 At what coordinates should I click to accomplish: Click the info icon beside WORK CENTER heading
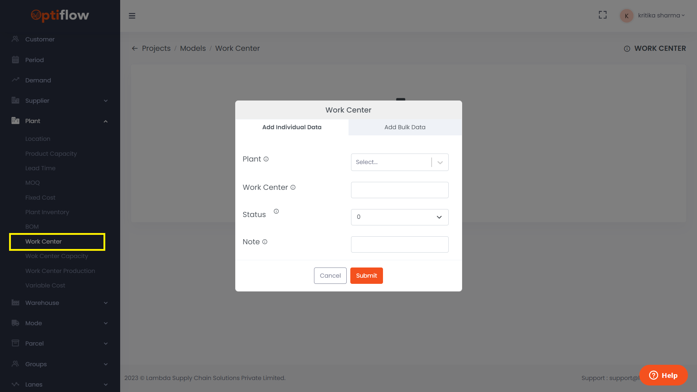coord(627,49)
